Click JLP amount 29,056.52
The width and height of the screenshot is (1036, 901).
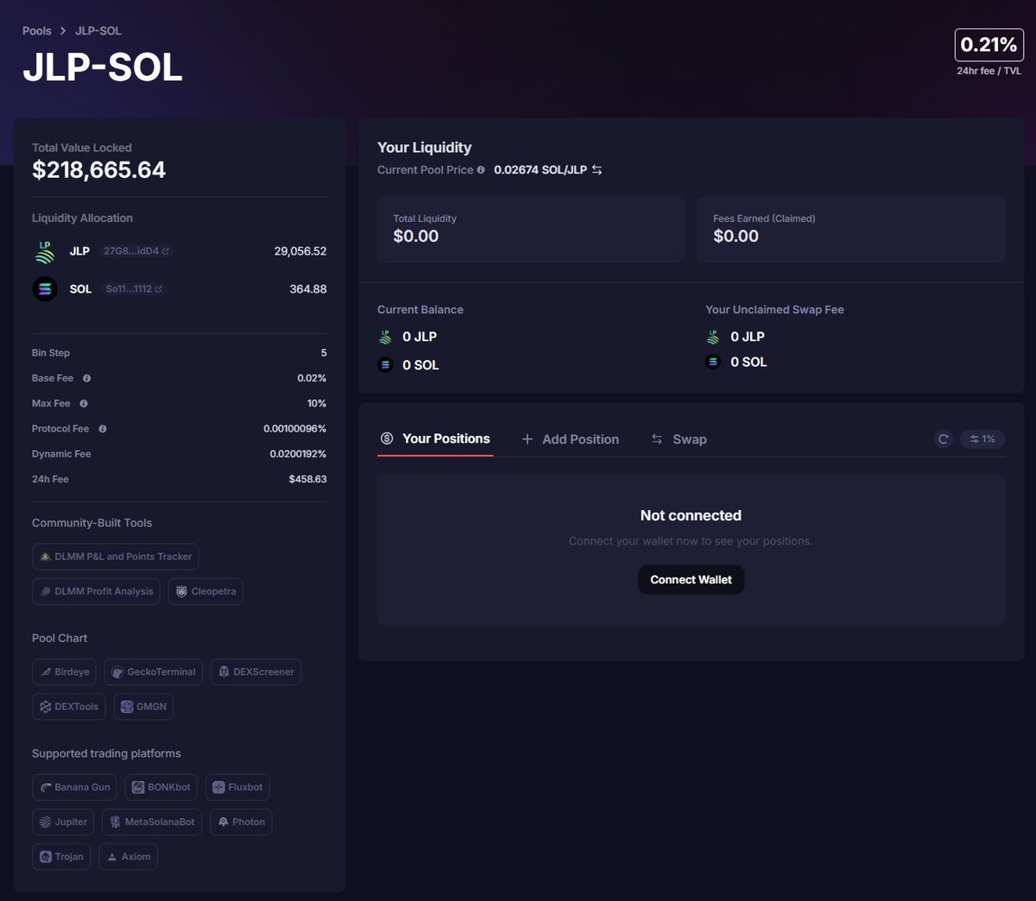pos(300,251)
